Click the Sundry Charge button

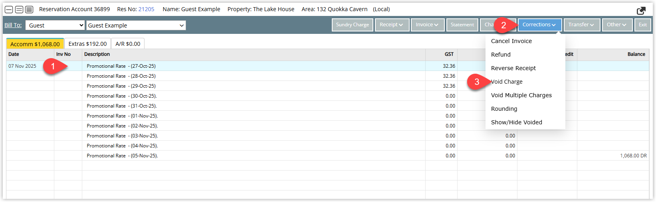click(x=353, y=25)
